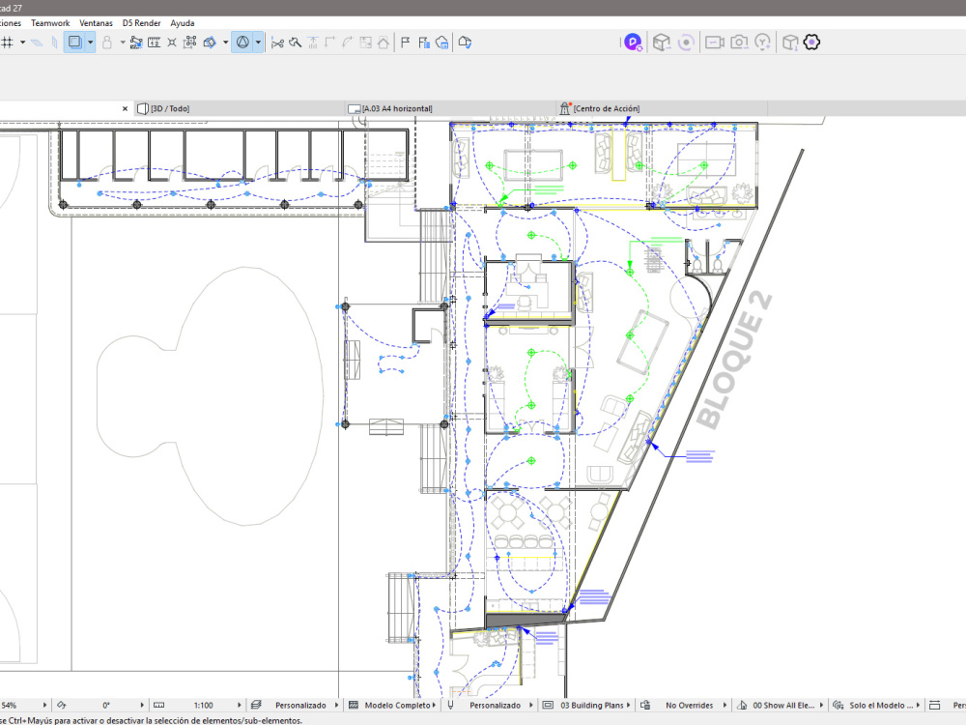The image size is (966, 725).
Task: Switch to A.03 A4 horizontal tab
Action: point(450,108)
